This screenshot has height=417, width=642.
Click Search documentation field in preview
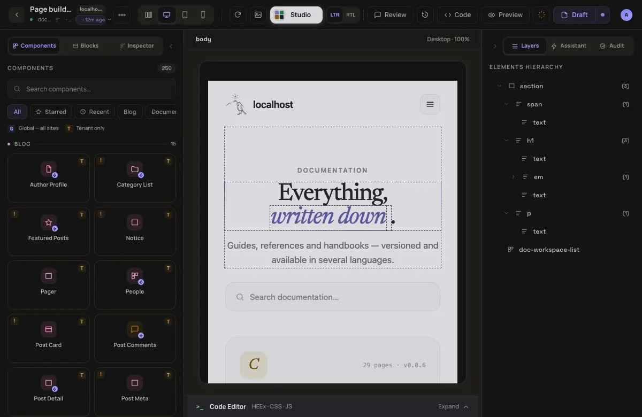[x=333, y=297]
